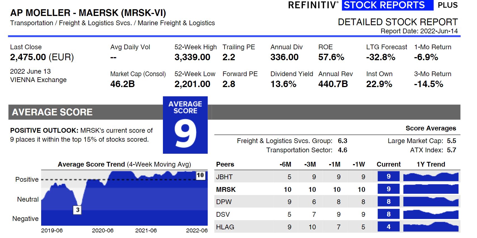Select the DPW peer ticker

pyautogui.click(x=224, y=202)
